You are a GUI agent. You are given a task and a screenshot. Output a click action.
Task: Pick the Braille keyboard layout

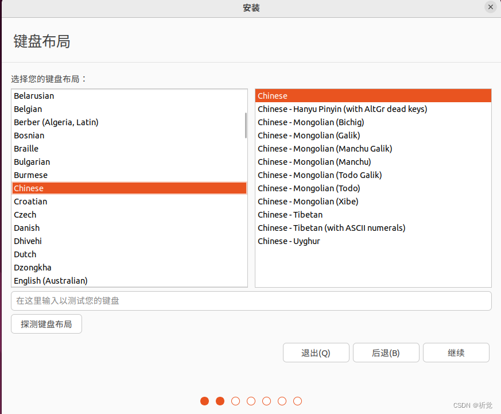[x=26, y=148]
